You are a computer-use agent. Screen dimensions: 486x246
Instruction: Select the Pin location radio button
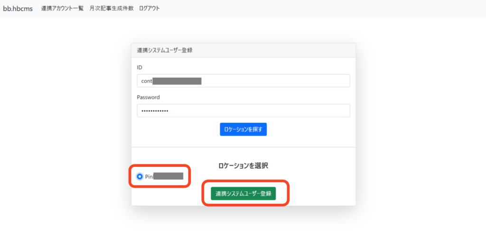pos(140,176)
